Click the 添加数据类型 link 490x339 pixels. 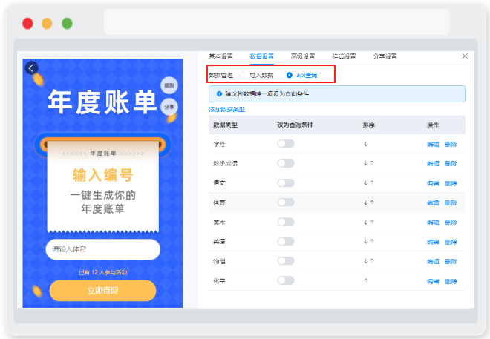(227, 110)
